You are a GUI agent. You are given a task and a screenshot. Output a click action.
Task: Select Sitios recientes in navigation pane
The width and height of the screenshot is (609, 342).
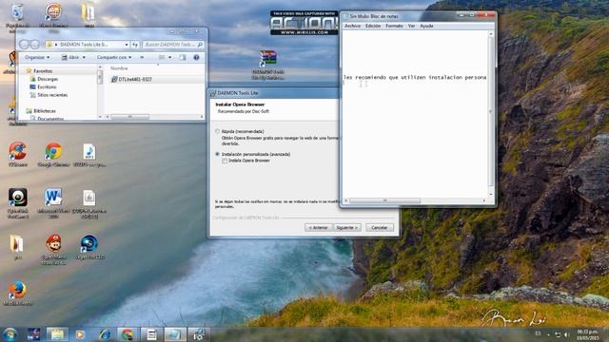click(52, 95)
